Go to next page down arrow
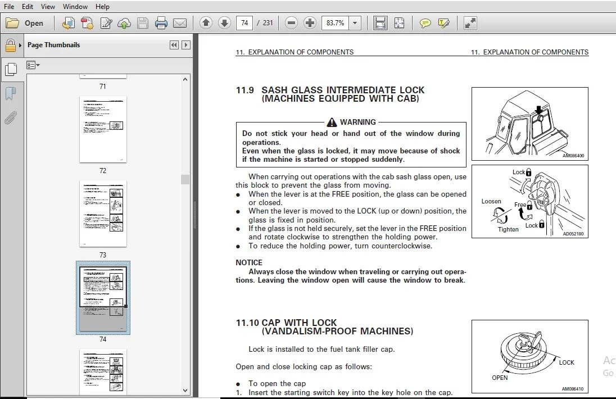Viewport: 616px width, 399px height. [x=224, y=23]
